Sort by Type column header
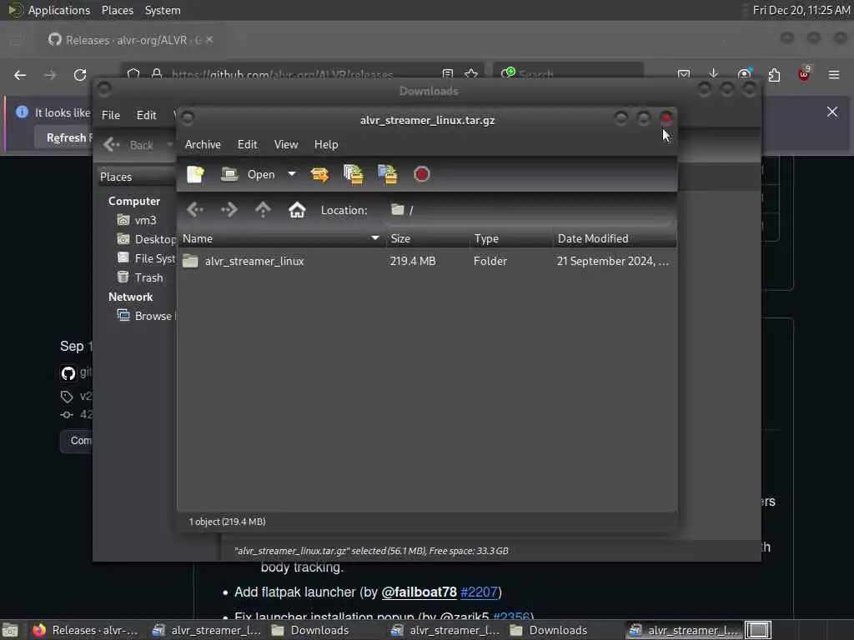This screenshot has height=640, width=854. click(x=511, y=238)
